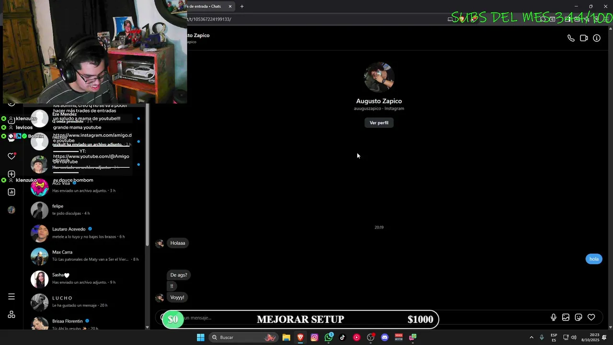The height and width of the screenshot is (345, 613).
Task: Open Instagram app in the taskbar
Action: coord(314,337)
